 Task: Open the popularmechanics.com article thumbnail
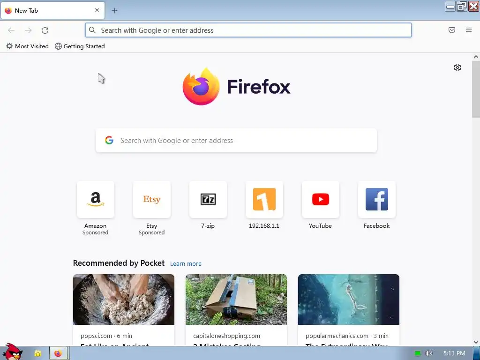(x=349, y=300)
